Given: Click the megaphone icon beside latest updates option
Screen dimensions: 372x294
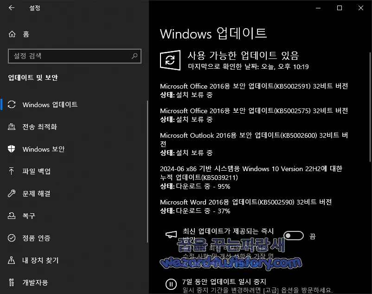Looking at the screenshot, I should click(x=171, y=235).
